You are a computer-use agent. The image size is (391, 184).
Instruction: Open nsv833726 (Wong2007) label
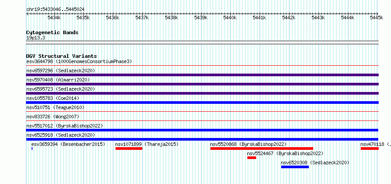[53, 117]
